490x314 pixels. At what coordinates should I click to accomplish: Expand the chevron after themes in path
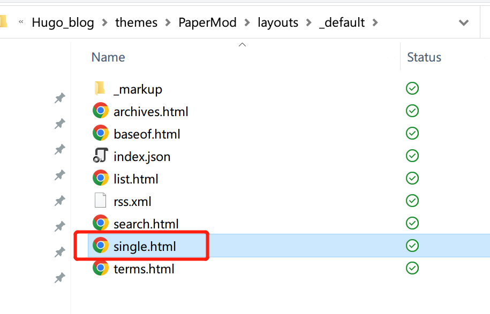pyautogui.click(x=168, y=22)
